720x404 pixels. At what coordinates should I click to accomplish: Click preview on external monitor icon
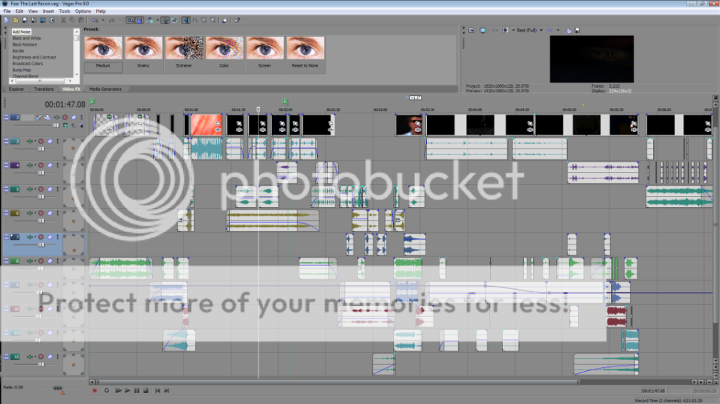483,30
